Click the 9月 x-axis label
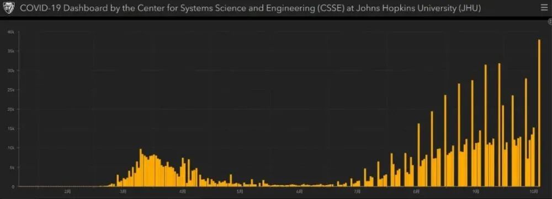 click(476, 192)
